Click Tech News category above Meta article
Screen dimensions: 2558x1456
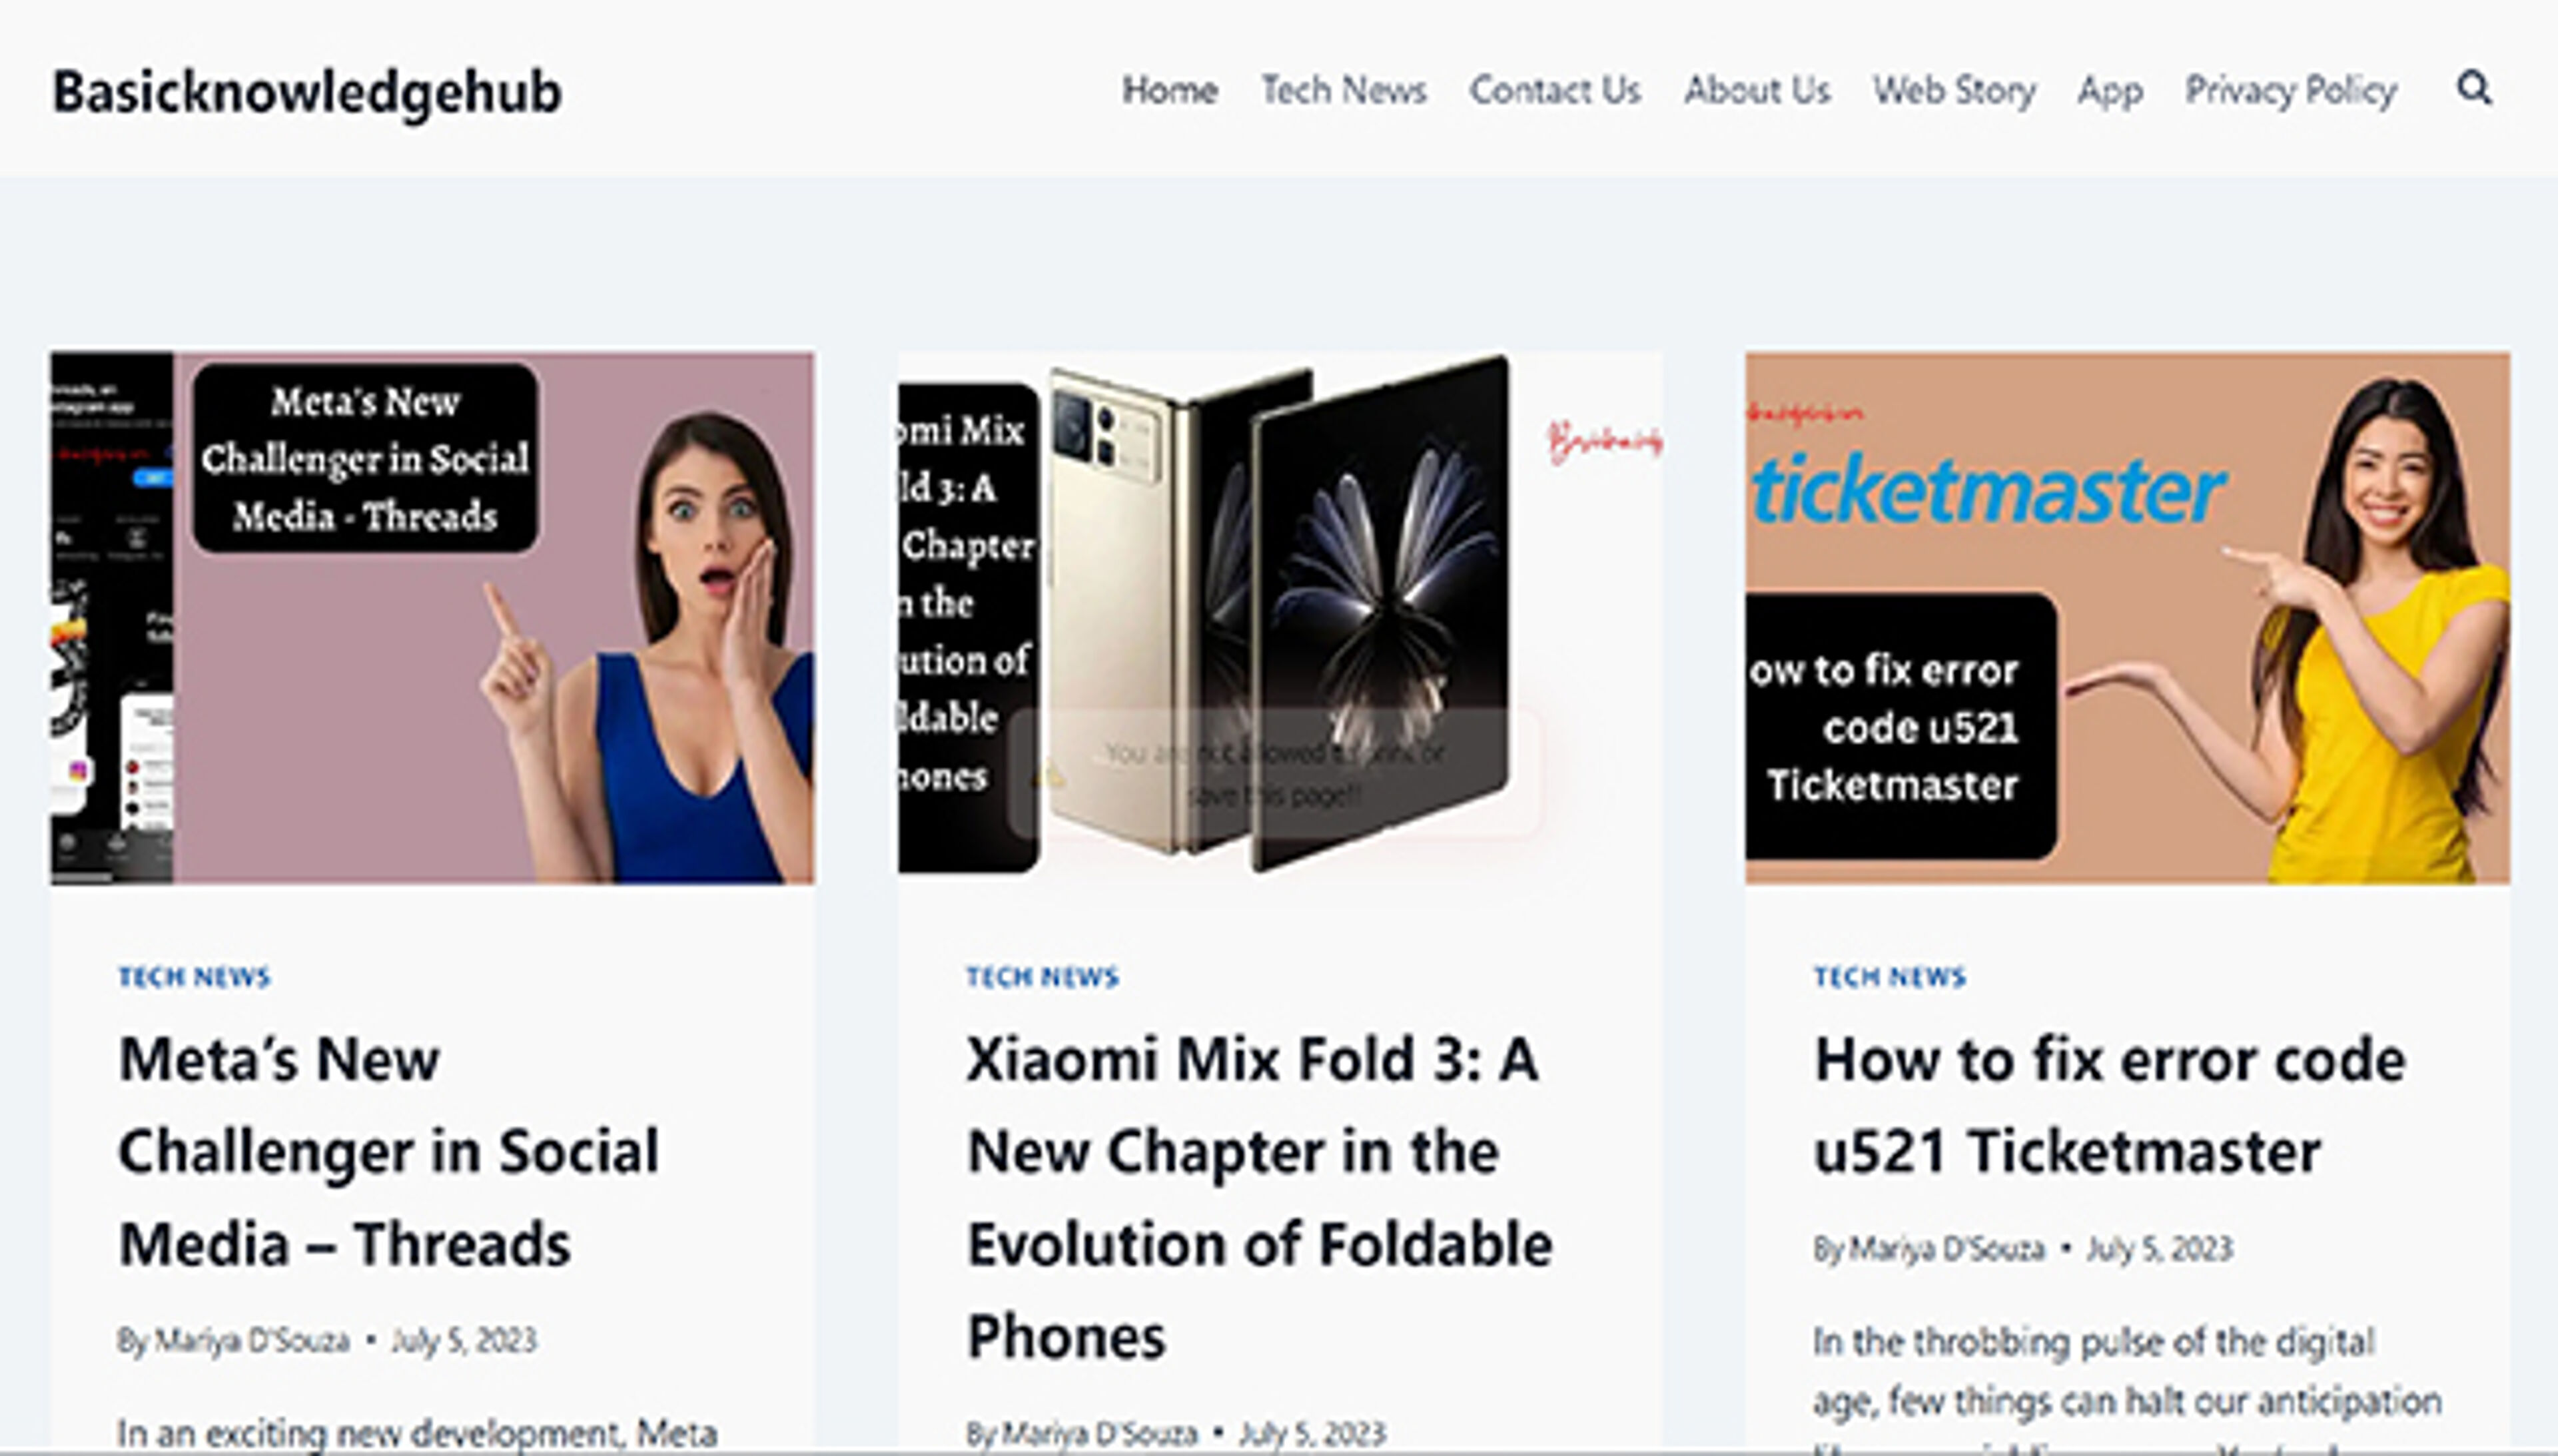tap(194, 977)
